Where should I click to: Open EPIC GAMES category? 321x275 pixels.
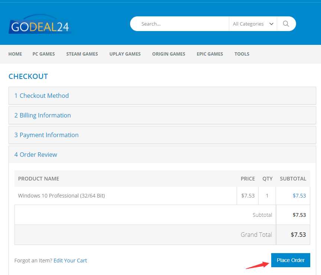pos(210,54)
